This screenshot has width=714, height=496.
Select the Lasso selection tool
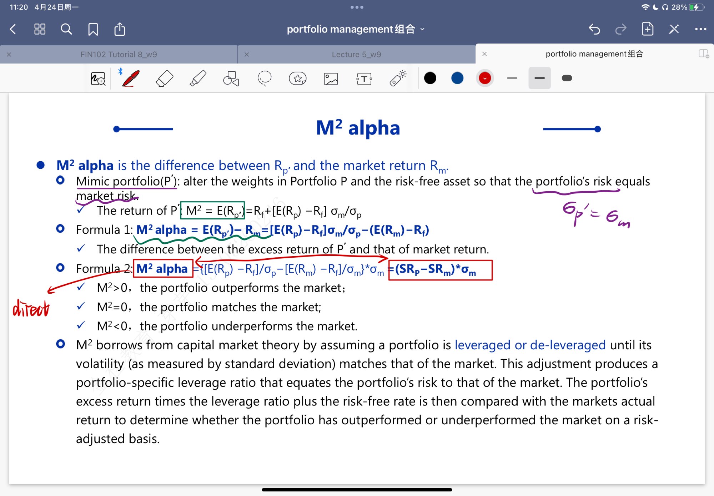point(265,79)
